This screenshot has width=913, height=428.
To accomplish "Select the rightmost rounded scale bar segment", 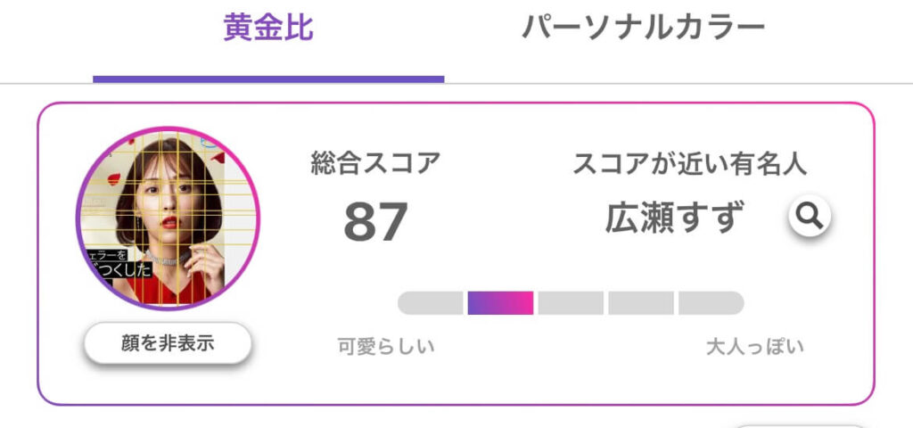I will pyautogui.click(x=711, y=303).
